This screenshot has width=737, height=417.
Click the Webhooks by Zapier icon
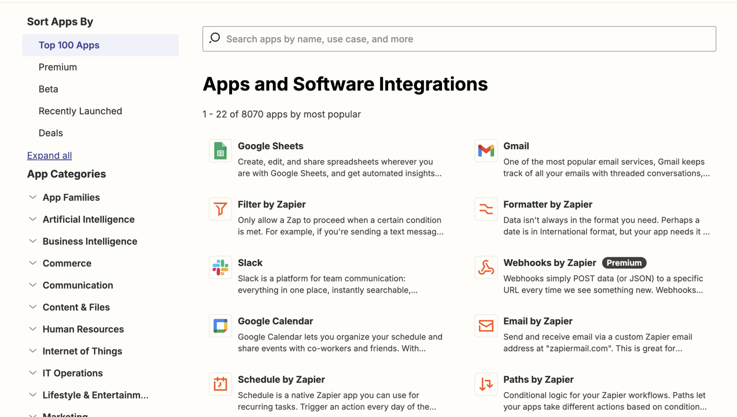[x=486, y=267]
